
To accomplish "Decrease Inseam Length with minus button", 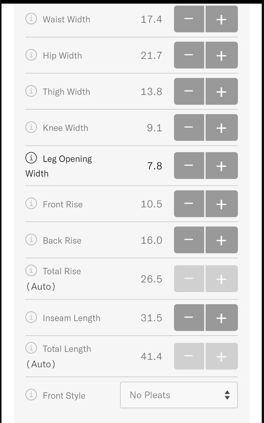I will tap(189, 318).
